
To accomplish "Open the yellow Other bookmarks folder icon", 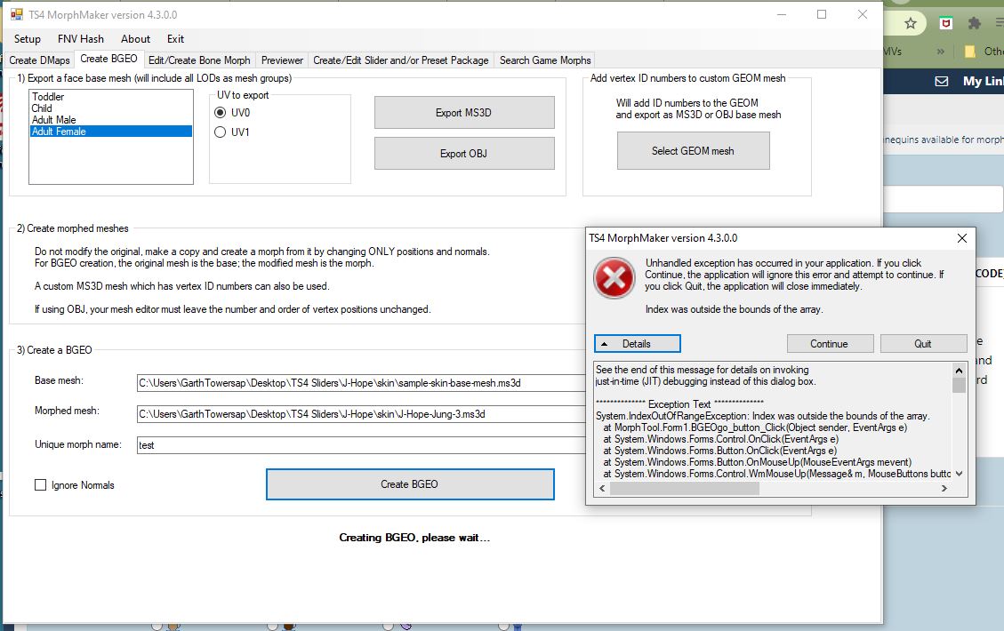I will 970,52.
